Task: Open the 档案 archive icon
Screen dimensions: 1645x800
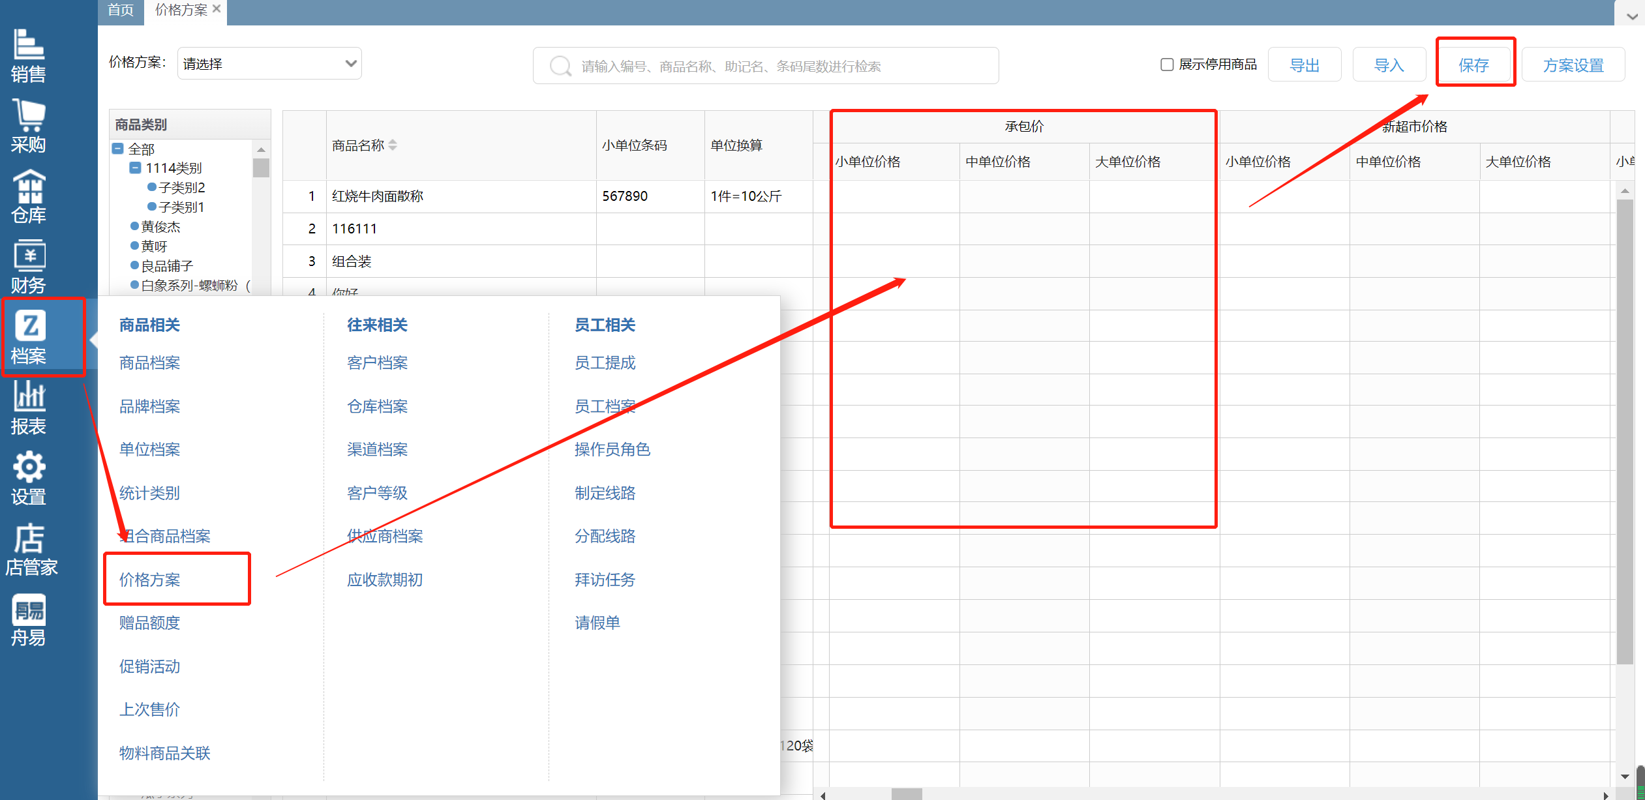Action: 28,338
